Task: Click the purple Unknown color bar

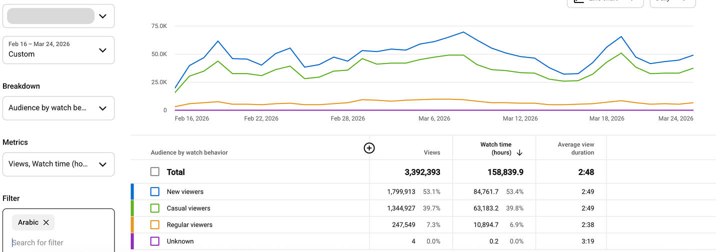Action: (132, 241)
